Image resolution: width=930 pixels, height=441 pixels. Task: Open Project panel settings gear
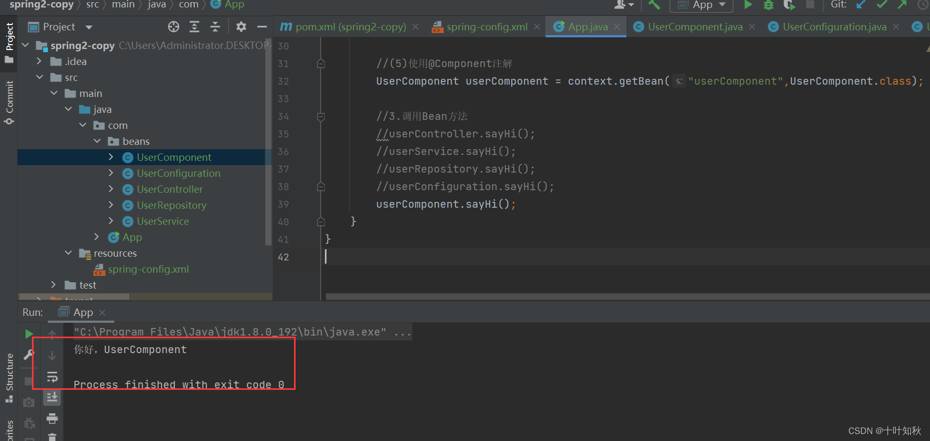point(241,27)
